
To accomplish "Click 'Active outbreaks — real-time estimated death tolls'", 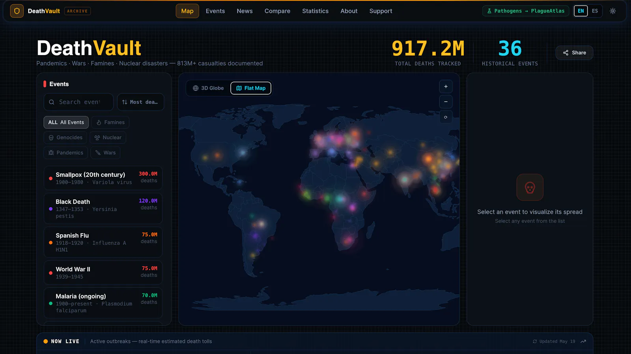I will (x=151, y=341).
